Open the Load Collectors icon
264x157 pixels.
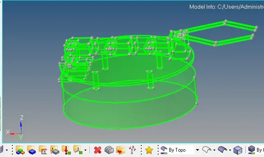pyautogui.click(x=66, y=150)
